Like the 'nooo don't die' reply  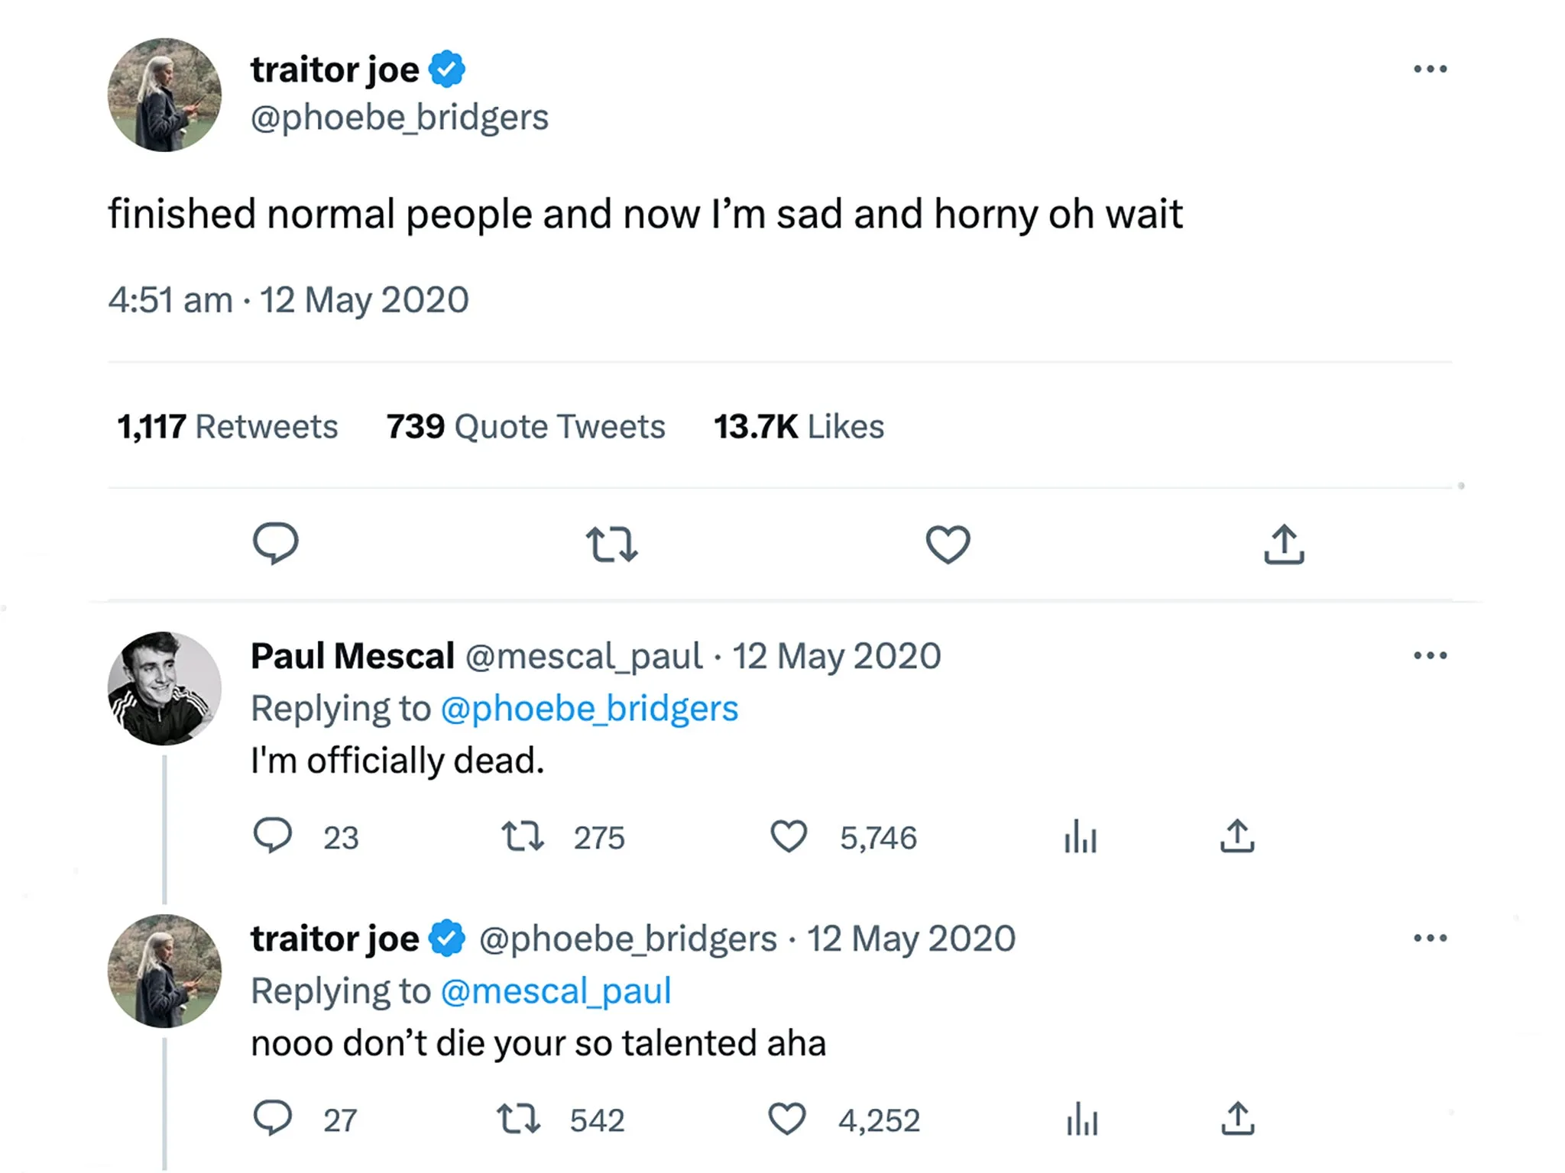pyautogui.click(x=787, y=1119)
